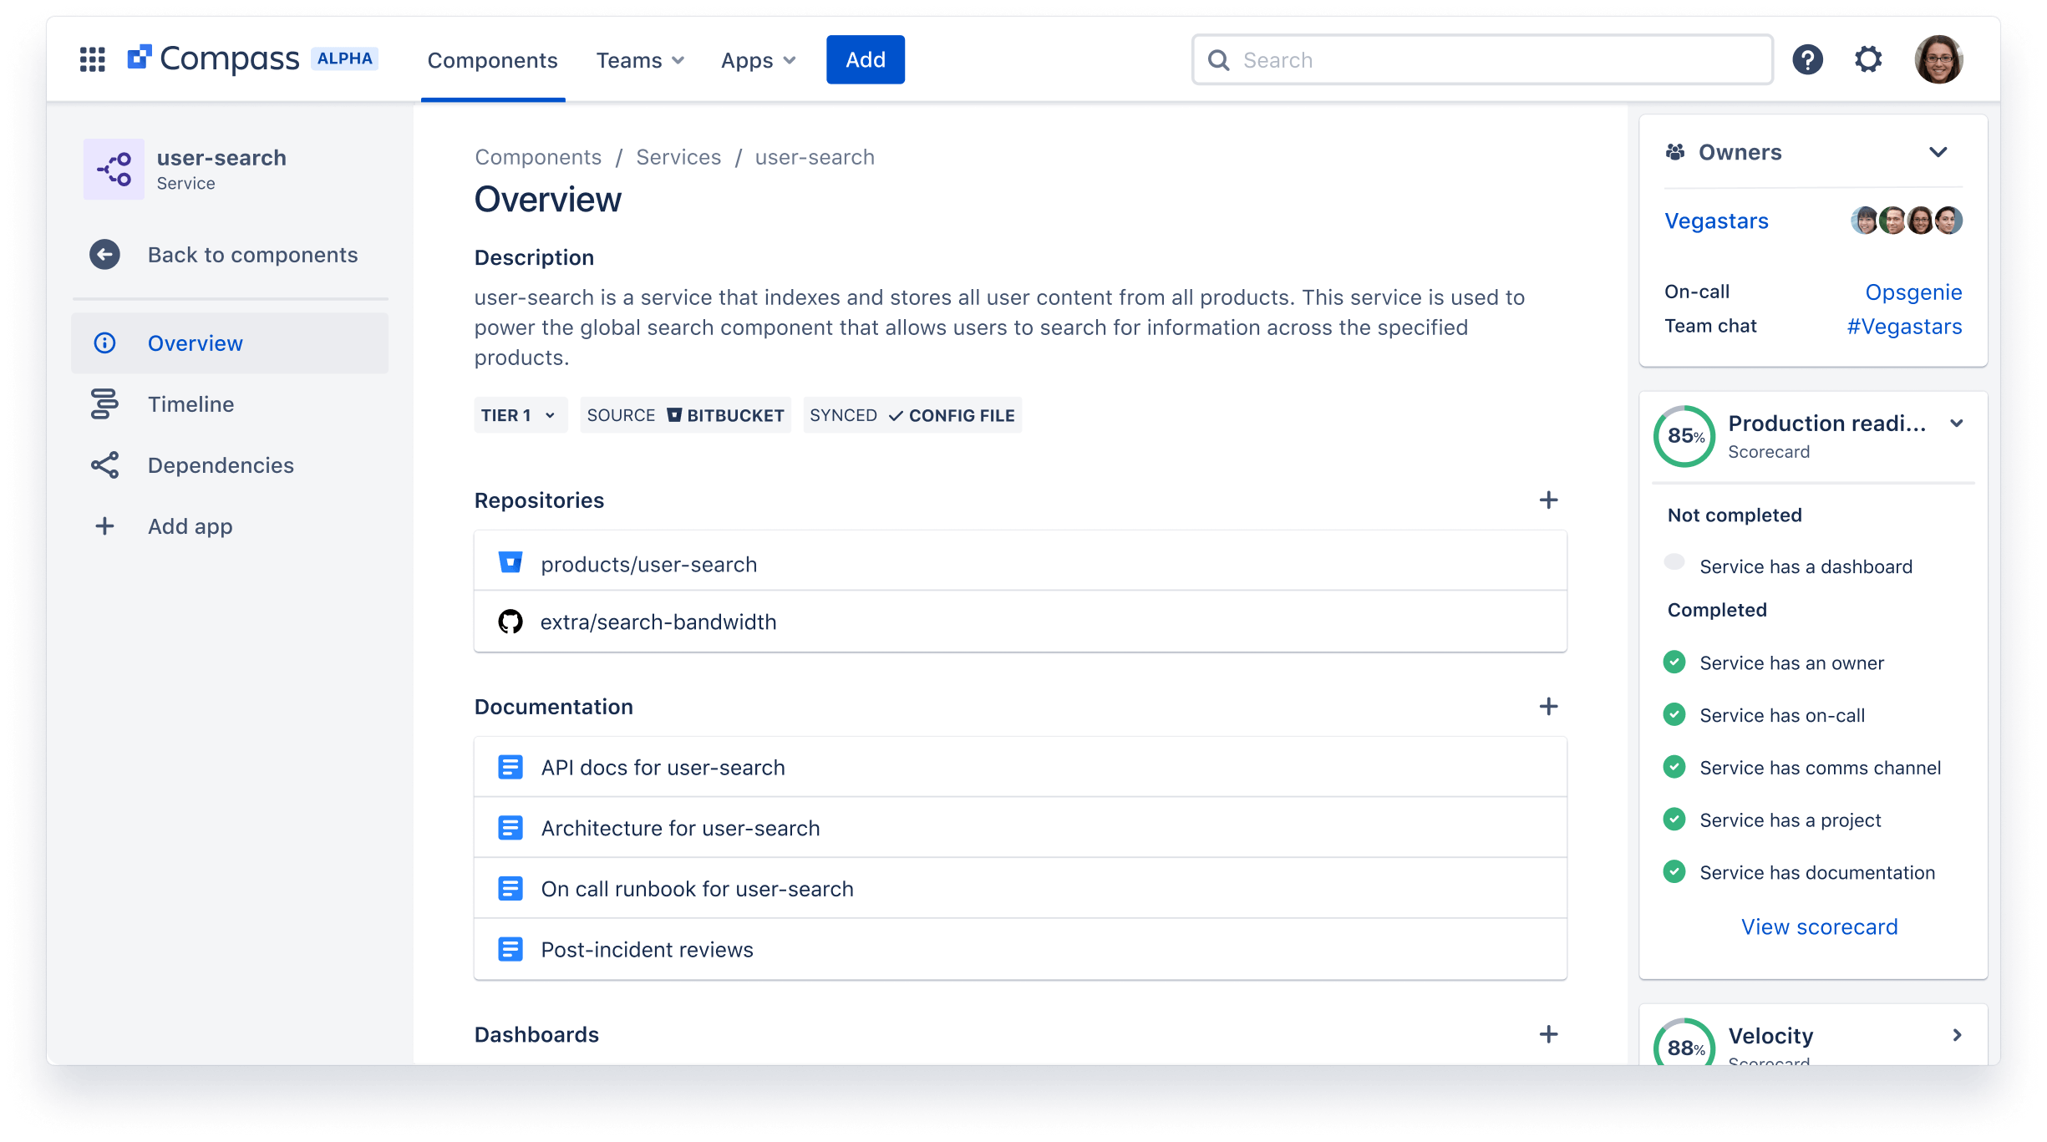
Task: Open the #Vegastars team chat link
Action: [1904, 326]
